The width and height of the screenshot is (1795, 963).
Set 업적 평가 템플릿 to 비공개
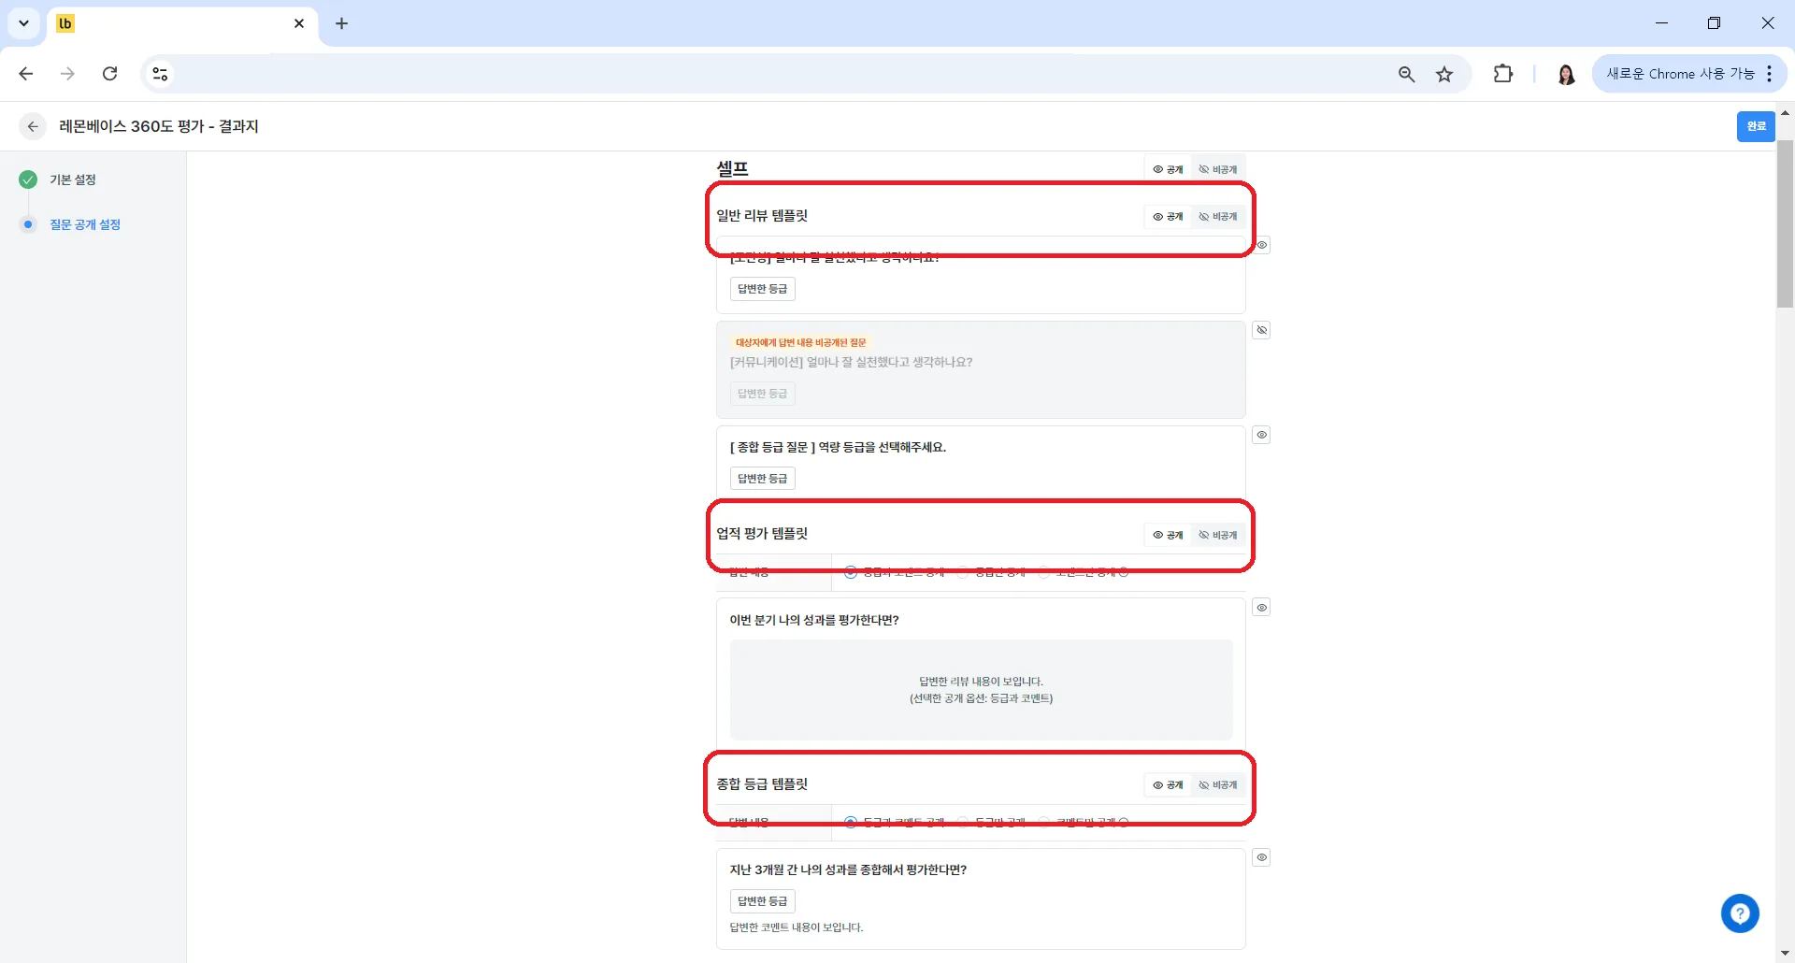pos(1218,535)
